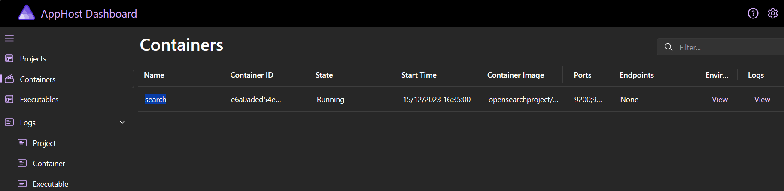Open the settings gear icon
The image size is (784, 191).
[x=773, y=13]
